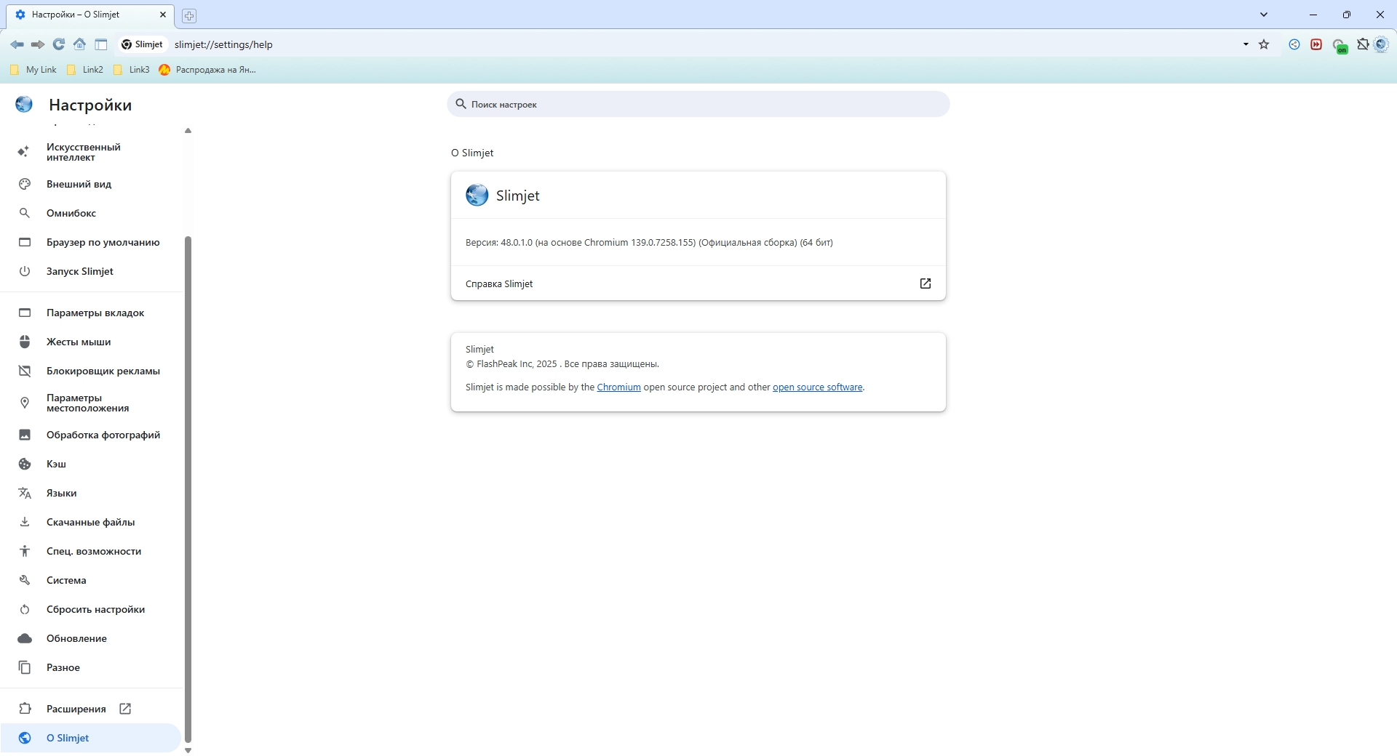Screen dimensions: 1397x756
Task: Select the 'Настройки – О Slimjet' tab
Action: click(91, 15)
